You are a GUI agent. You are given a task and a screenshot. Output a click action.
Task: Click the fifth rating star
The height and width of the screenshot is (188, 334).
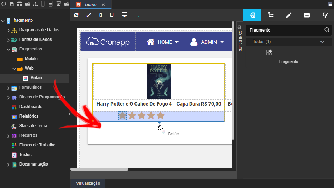160,116
